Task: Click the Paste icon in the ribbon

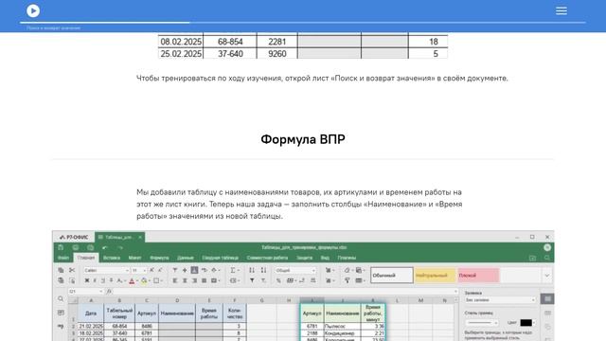Action: pyautogui.click(x=61, y=280)
